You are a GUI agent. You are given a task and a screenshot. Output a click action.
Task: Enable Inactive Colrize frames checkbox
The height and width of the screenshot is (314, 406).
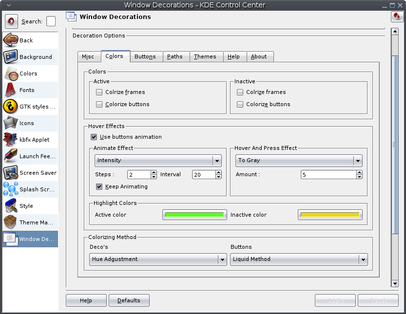pos(240,92)
